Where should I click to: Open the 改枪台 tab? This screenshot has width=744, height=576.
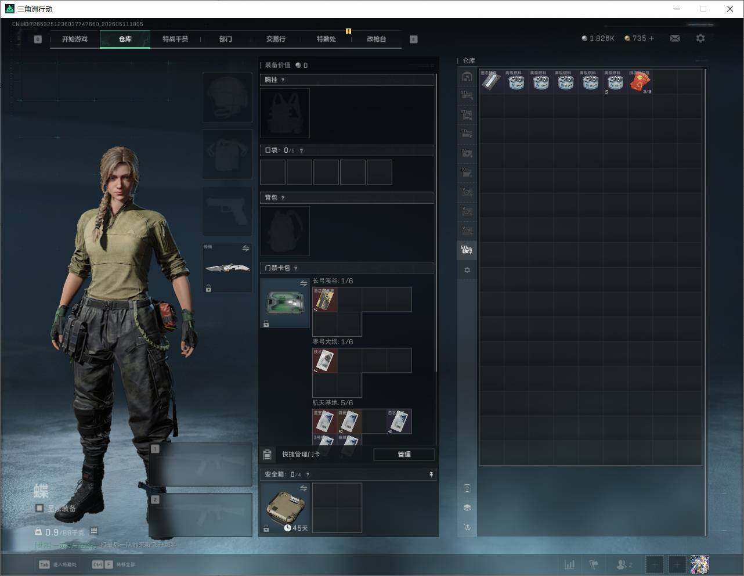[x=376, y=39]
